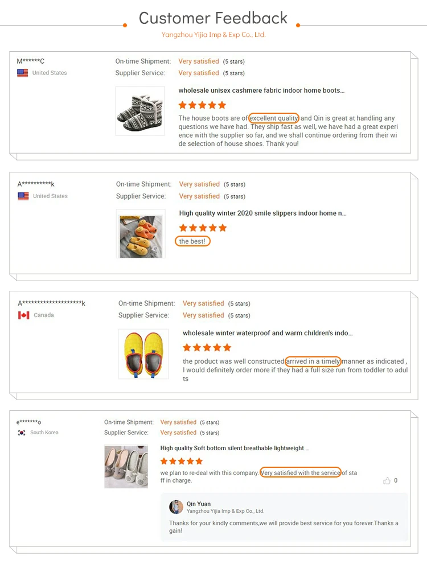Screen dimensions: 427x568
Task: Open the cashmere indoor home boots thumbnail
Action: (140, 111)
